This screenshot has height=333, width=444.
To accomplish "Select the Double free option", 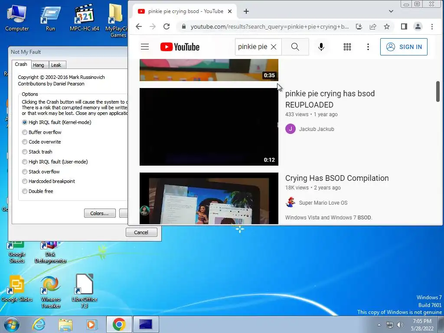I will click(38, 191).
